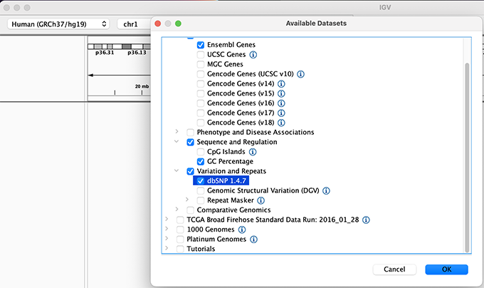The image size is (484, 288).
Task: Expand Phenotype and Disease Associations node
Action: click(177, 132)
